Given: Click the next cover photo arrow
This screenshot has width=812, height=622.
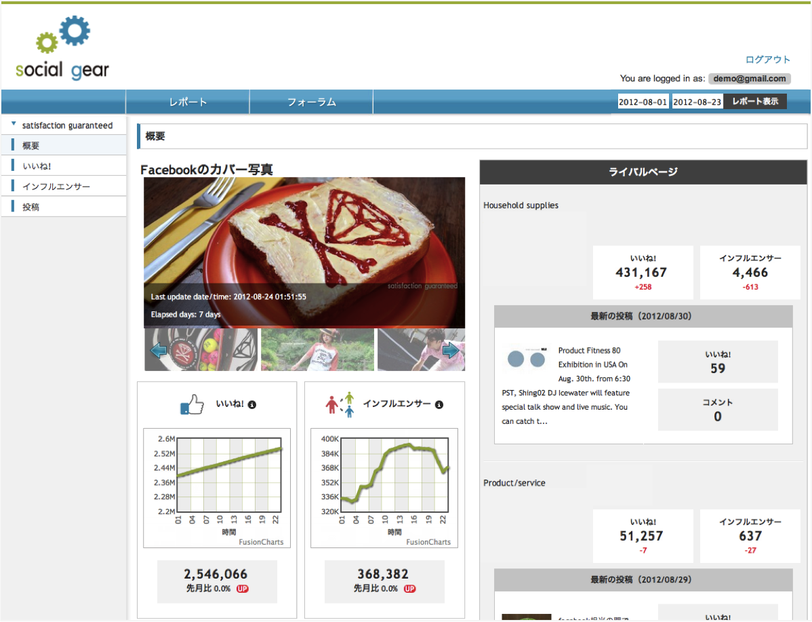Looking at the screenshot, I should tap(451, 351).
